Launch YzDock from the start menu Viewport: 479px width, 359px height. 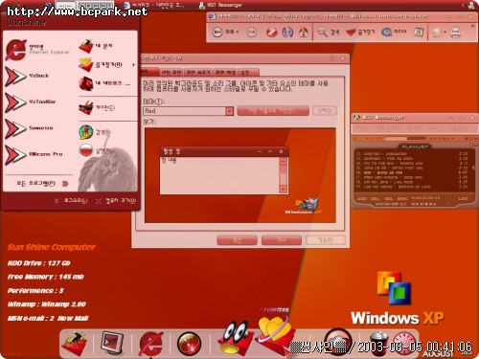(x=27, y=76)
